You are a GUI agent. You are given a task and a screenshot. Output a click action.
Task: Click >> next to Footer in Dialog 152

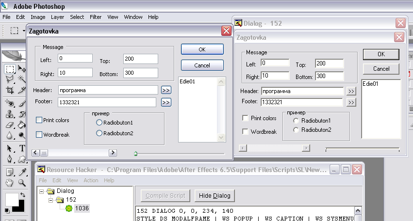pos(351,102)
